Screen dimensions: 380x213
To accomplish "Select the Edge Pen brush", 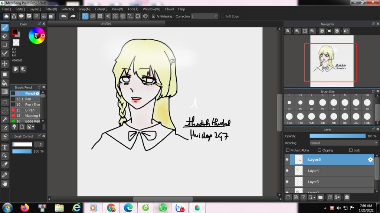I will tap(26, 121).
